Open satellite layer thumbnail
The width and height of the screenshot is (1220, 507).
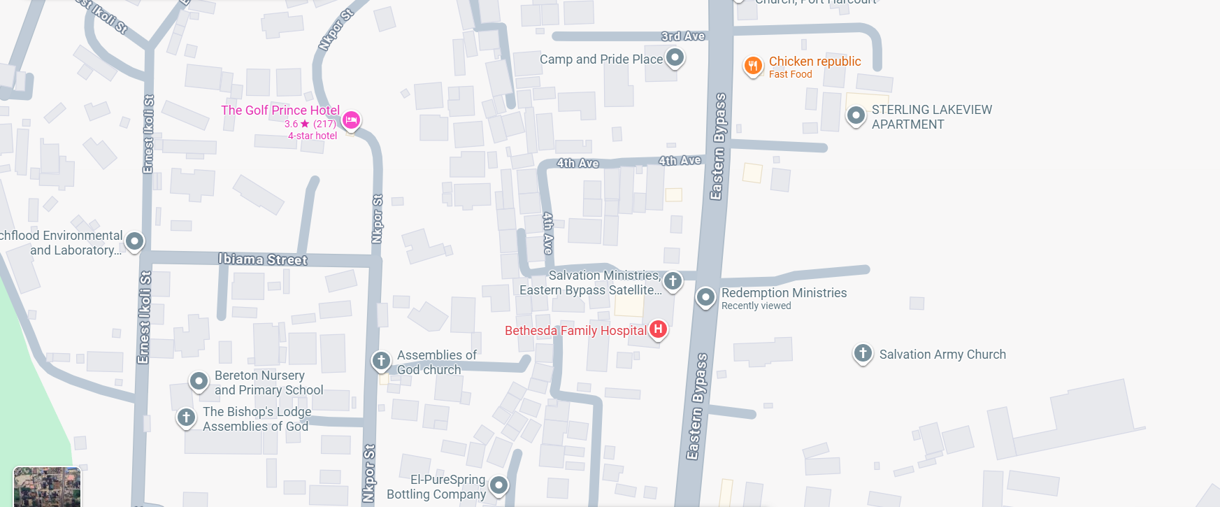click(48, 487)
